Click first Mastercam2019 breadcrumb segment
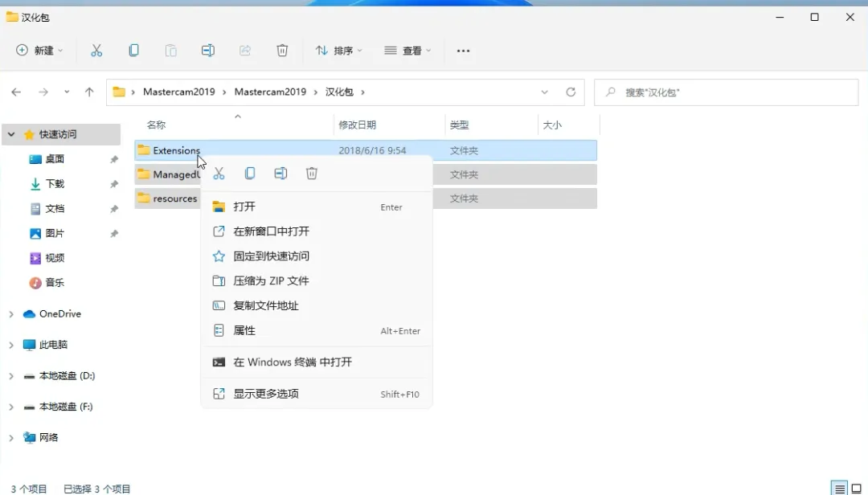The height and width of the screenshot is (495, 868). click(178, 92)
